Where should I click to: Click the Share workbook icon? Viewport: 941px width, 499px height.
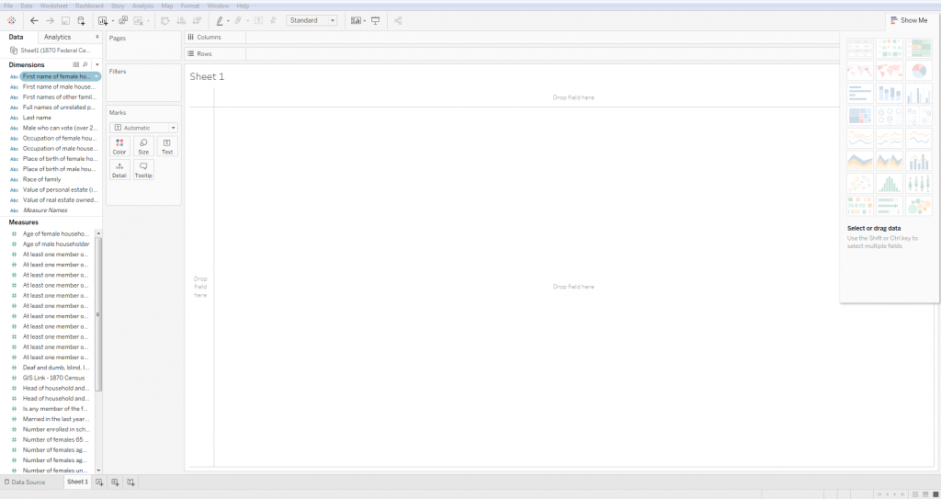(398, 20)
